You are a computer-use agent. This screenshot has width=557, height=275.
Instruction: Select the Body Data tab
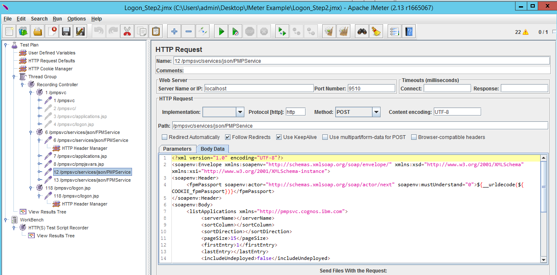[212, 149]
